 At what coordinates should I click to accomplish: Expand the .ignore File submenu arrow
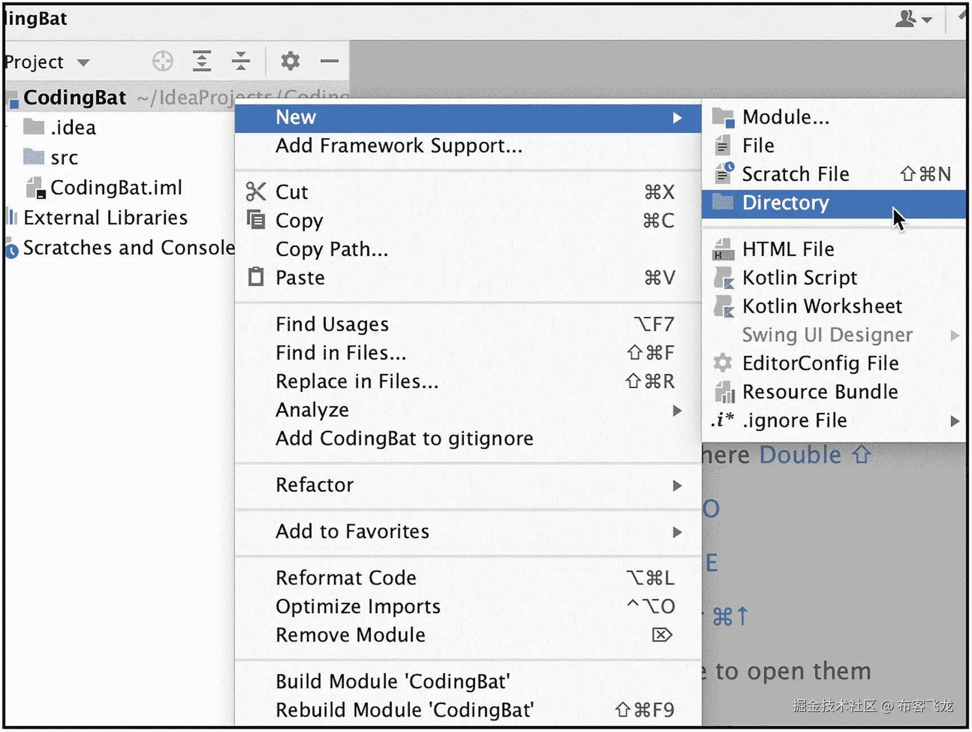pos(955,421)
